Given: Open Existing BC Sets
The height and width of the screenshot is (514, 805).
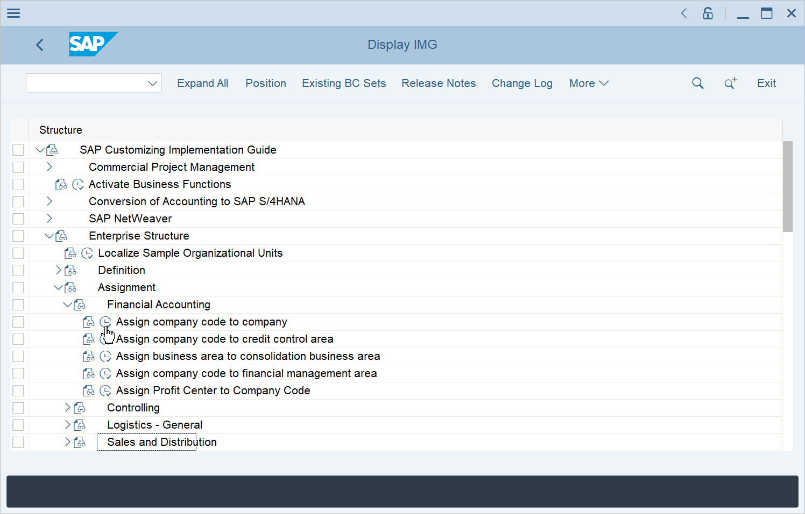Looking at the screenshot, I should (x=344, y=83).
